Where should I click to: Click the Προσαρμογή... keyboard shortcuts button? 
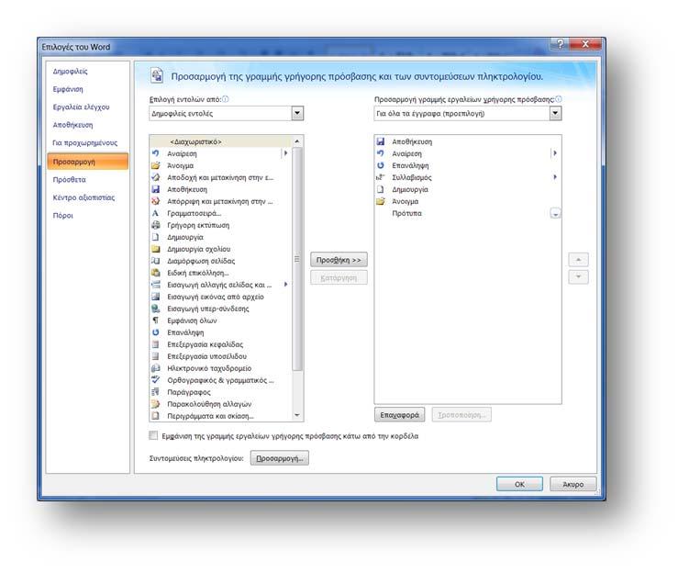click(x=279, y=458)
